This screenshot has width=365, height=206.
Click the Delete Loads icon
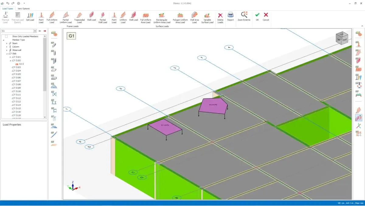pos(220,17)
